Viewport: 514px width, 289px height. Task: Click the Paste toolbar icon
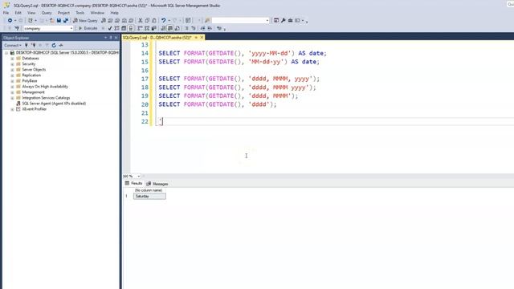(x=154, y=20)
